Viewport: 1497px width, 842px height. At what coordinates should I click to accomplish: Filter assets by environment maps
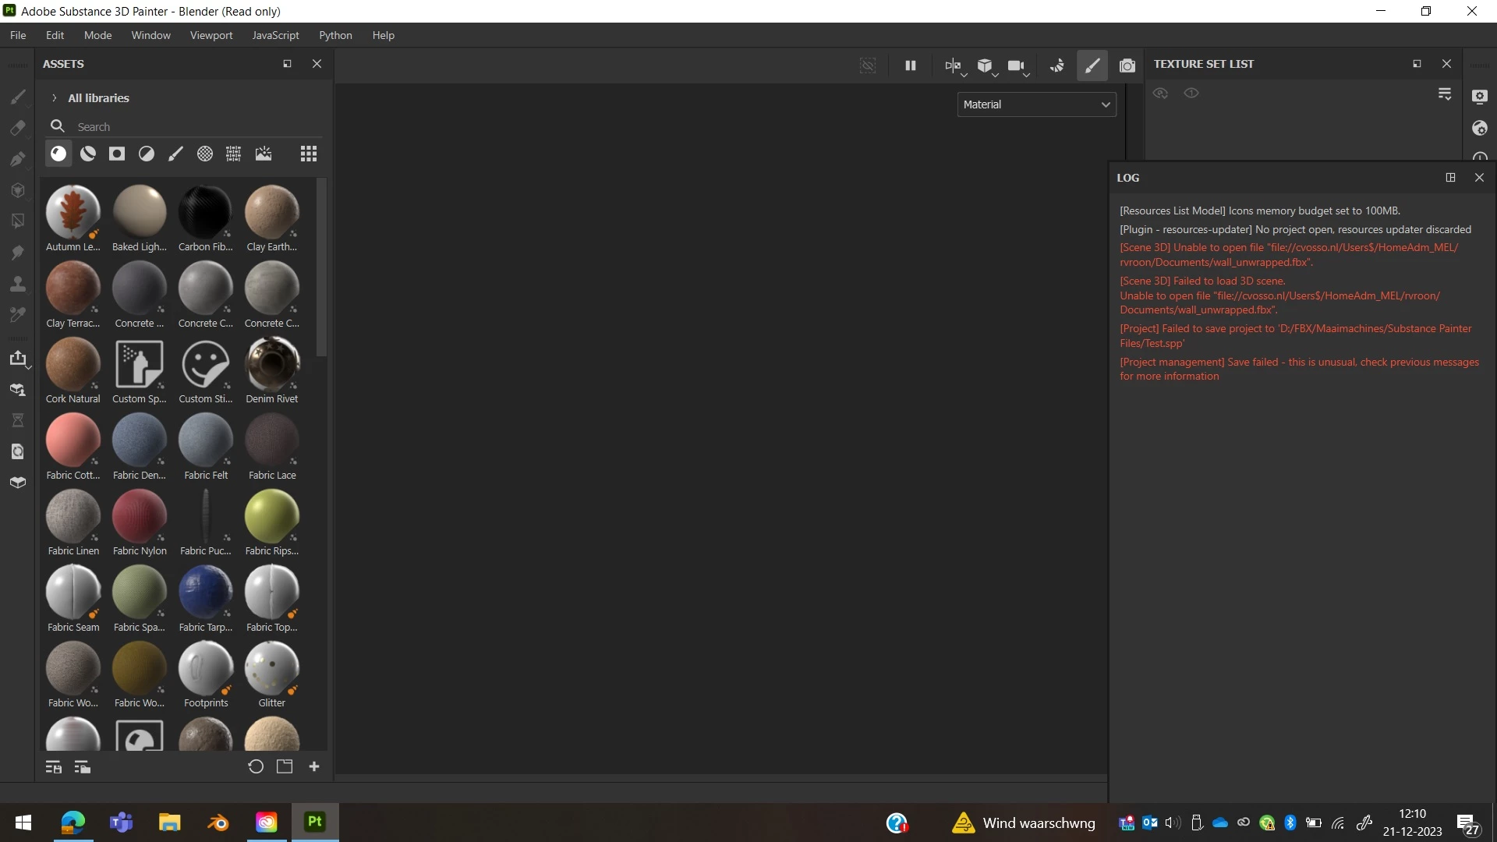(264, 154)
